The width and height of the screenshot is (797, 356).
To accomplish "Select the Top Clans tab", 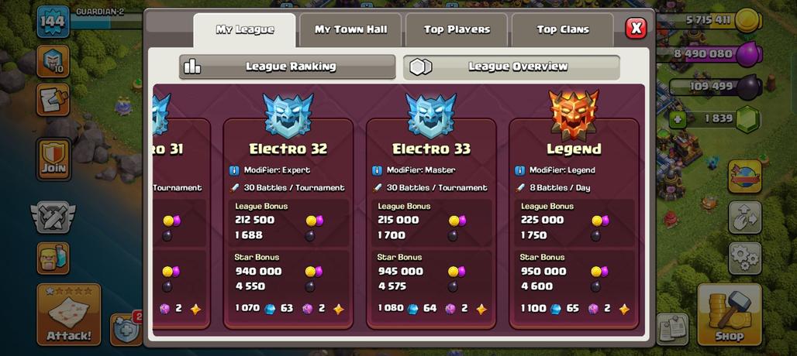I will 563,30.
